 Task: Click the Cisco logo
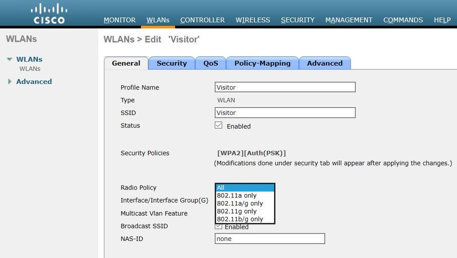point(49,13)
